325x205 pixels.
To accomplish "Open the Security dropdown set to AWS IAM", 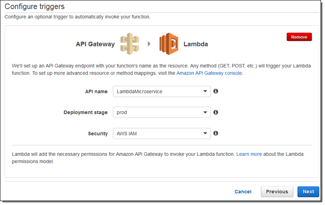I will 162,133.
